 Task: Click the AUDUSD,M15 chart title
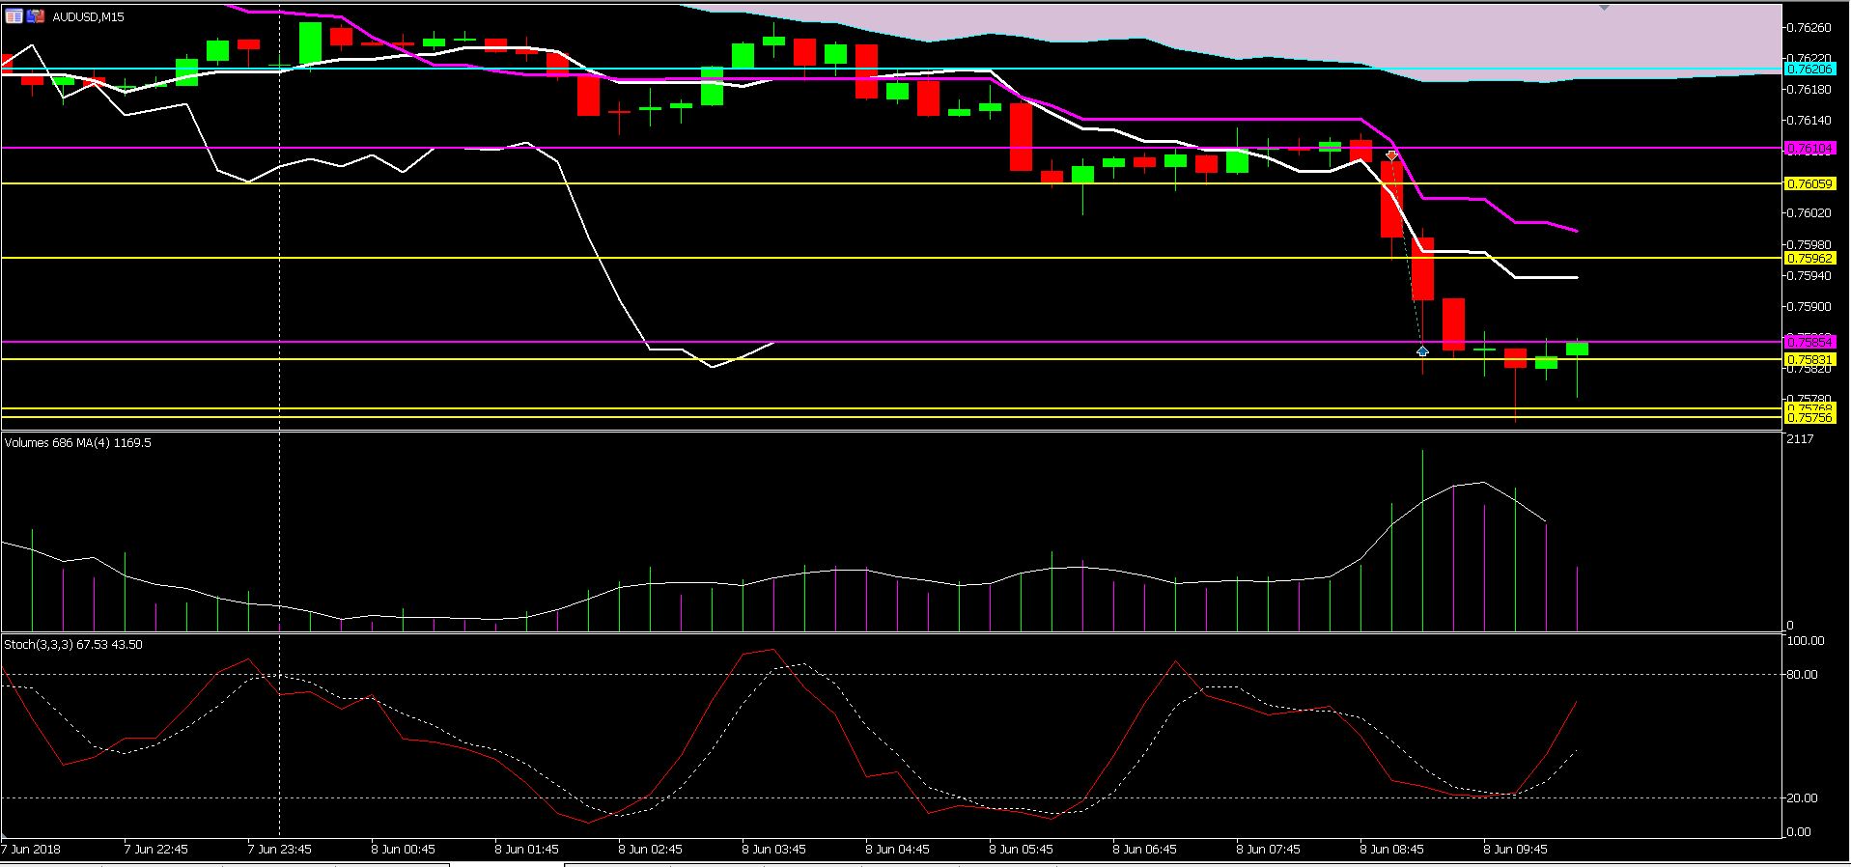(x=89, y=16)
